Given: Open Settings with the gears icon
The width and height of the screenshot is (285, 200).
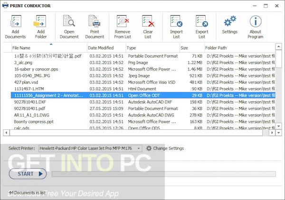Looking at the screenshot, I should [230, 21].
